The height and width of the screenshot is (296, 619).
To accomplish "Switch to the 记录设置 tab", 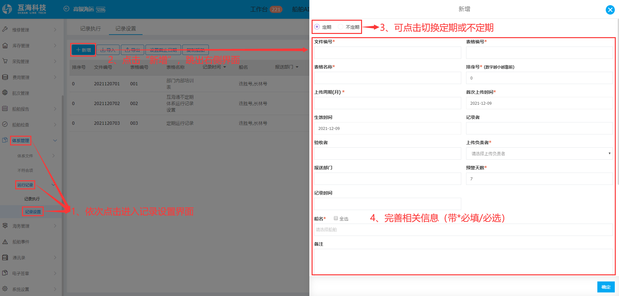I will coord(126,29).
